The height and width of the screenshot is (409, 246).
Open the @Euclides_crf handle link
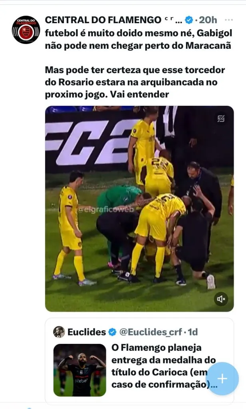click(x=151, y=332)
